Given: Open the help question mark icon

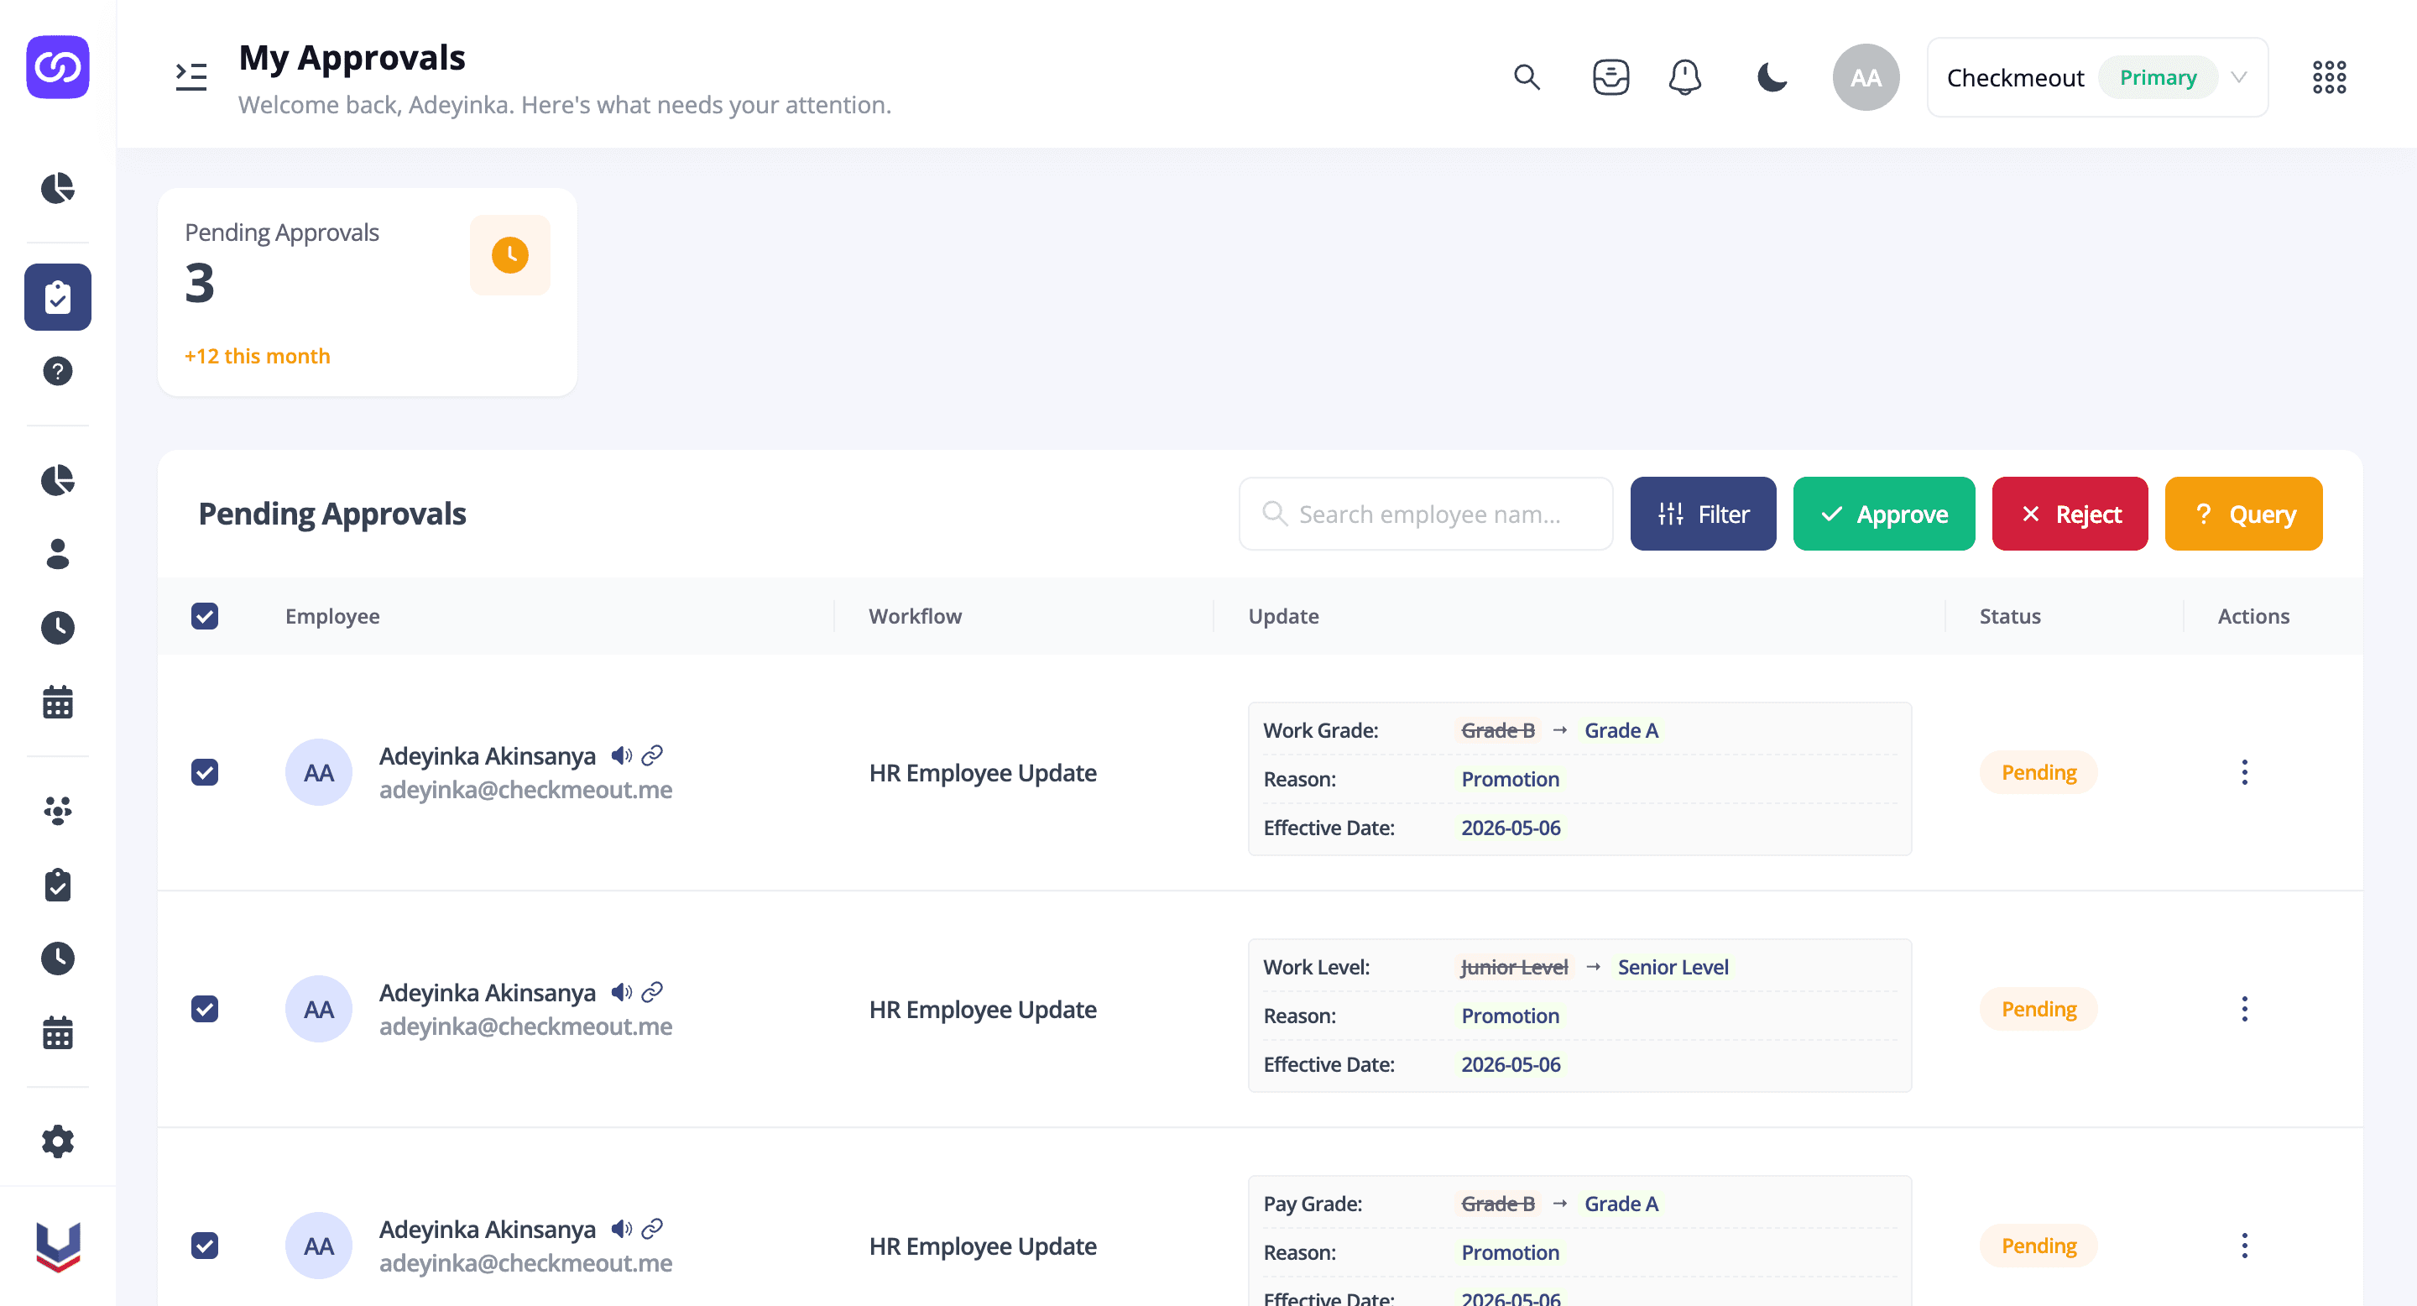Looking at the screenshot, I should [x=57, y=372].
